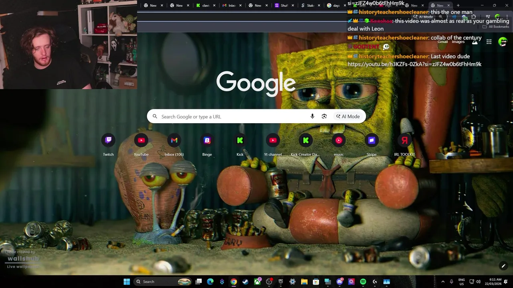The height and width of the screenshot is (288, 513).
Task: Show hidden system tray icons
Action: 443,282
